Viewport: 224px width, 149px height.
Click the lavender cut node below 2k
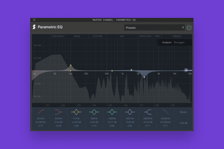point(144,77)
